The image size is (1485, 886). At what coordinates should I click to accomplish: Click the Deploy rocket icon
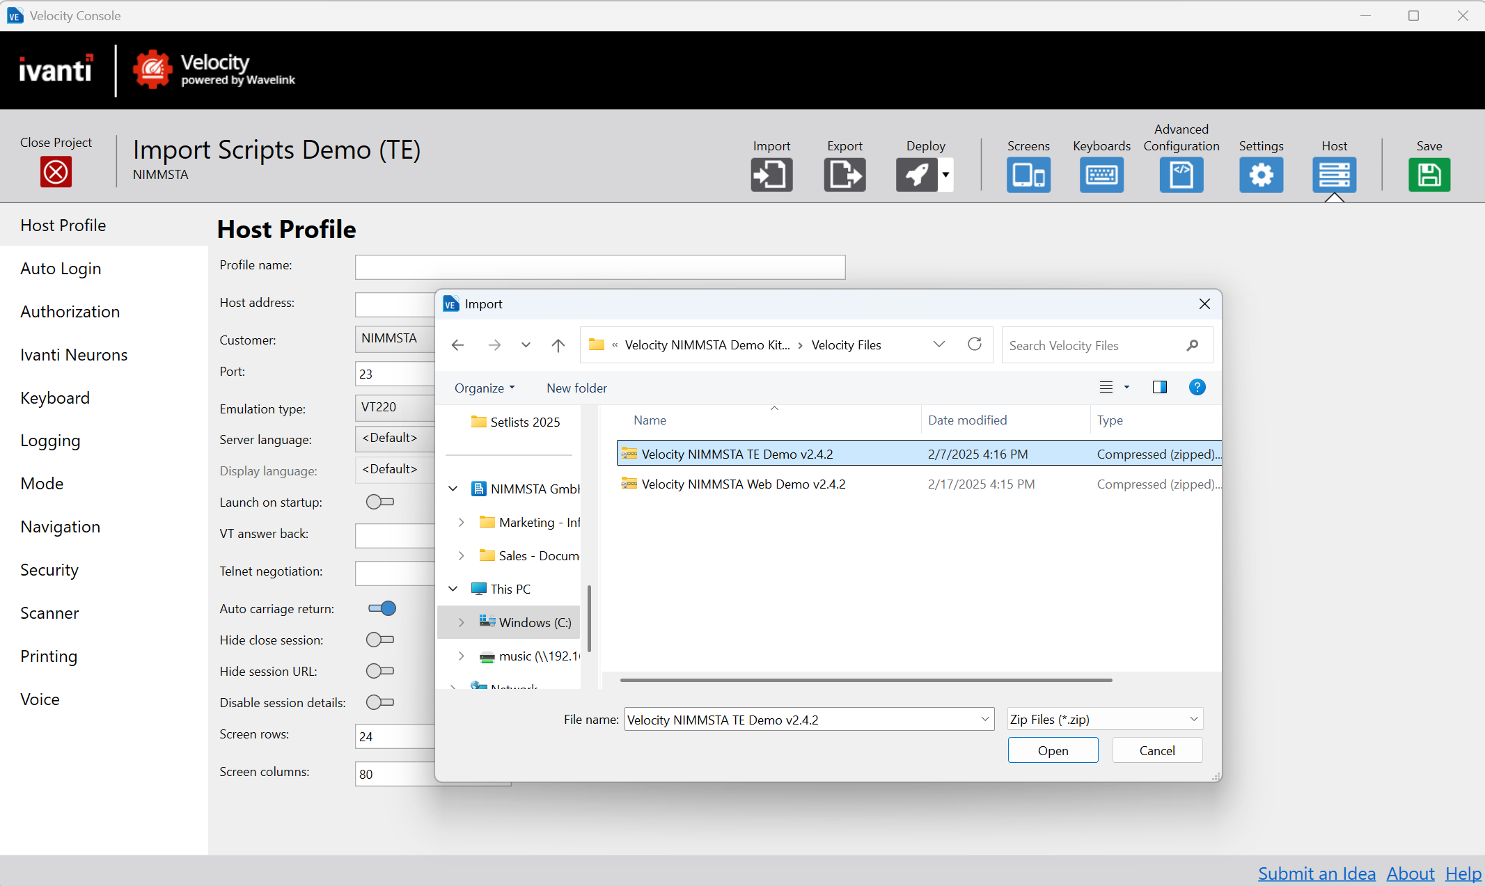917,174
